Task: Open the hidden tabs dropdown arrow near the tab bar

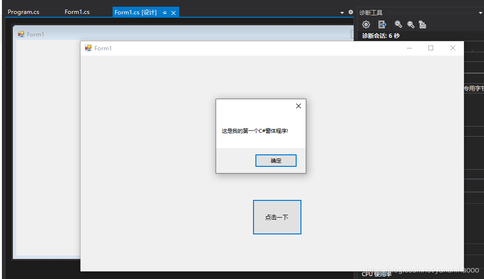Action: pos(342,12)
